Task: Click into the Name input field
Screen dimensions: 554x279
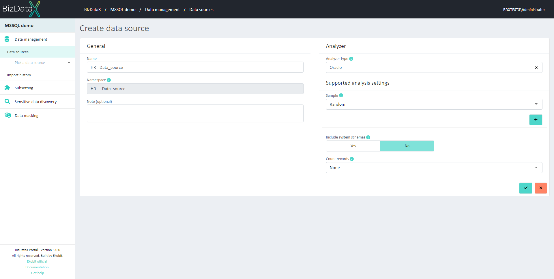Action: point(195,67)
